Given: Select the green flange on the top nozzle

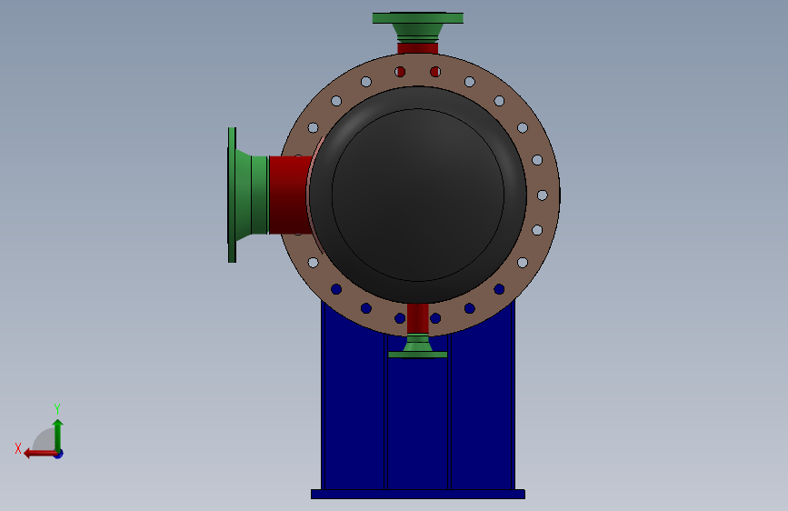Looking at the screenshot, I should [x=417, y=26].
